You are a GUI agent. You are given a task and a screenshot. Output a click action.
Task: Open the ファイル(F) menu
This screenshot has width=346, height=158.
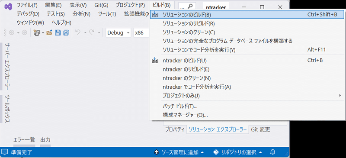(x=27, y=5)
